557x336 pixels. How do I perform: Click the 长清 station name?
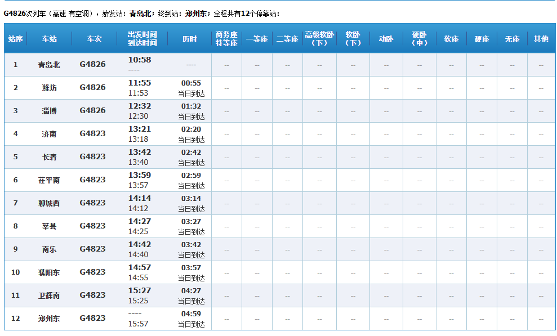49,157
